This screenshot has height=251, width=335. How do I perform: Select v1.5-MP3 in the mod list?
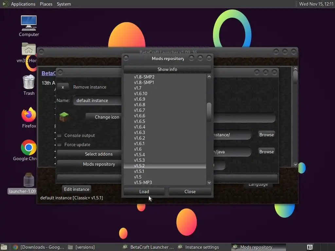tap(165, 182)
